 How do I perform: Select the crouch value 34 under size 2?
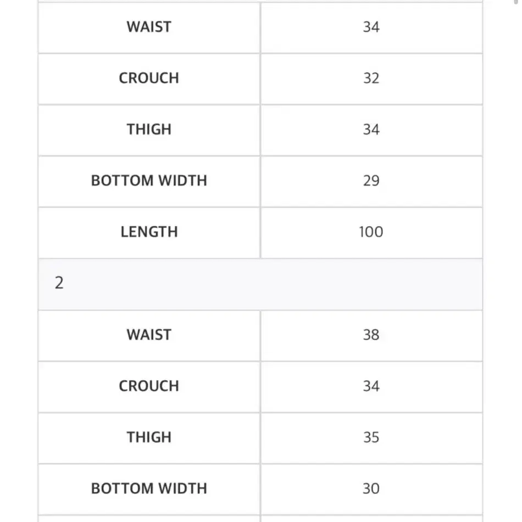[371, 386]
